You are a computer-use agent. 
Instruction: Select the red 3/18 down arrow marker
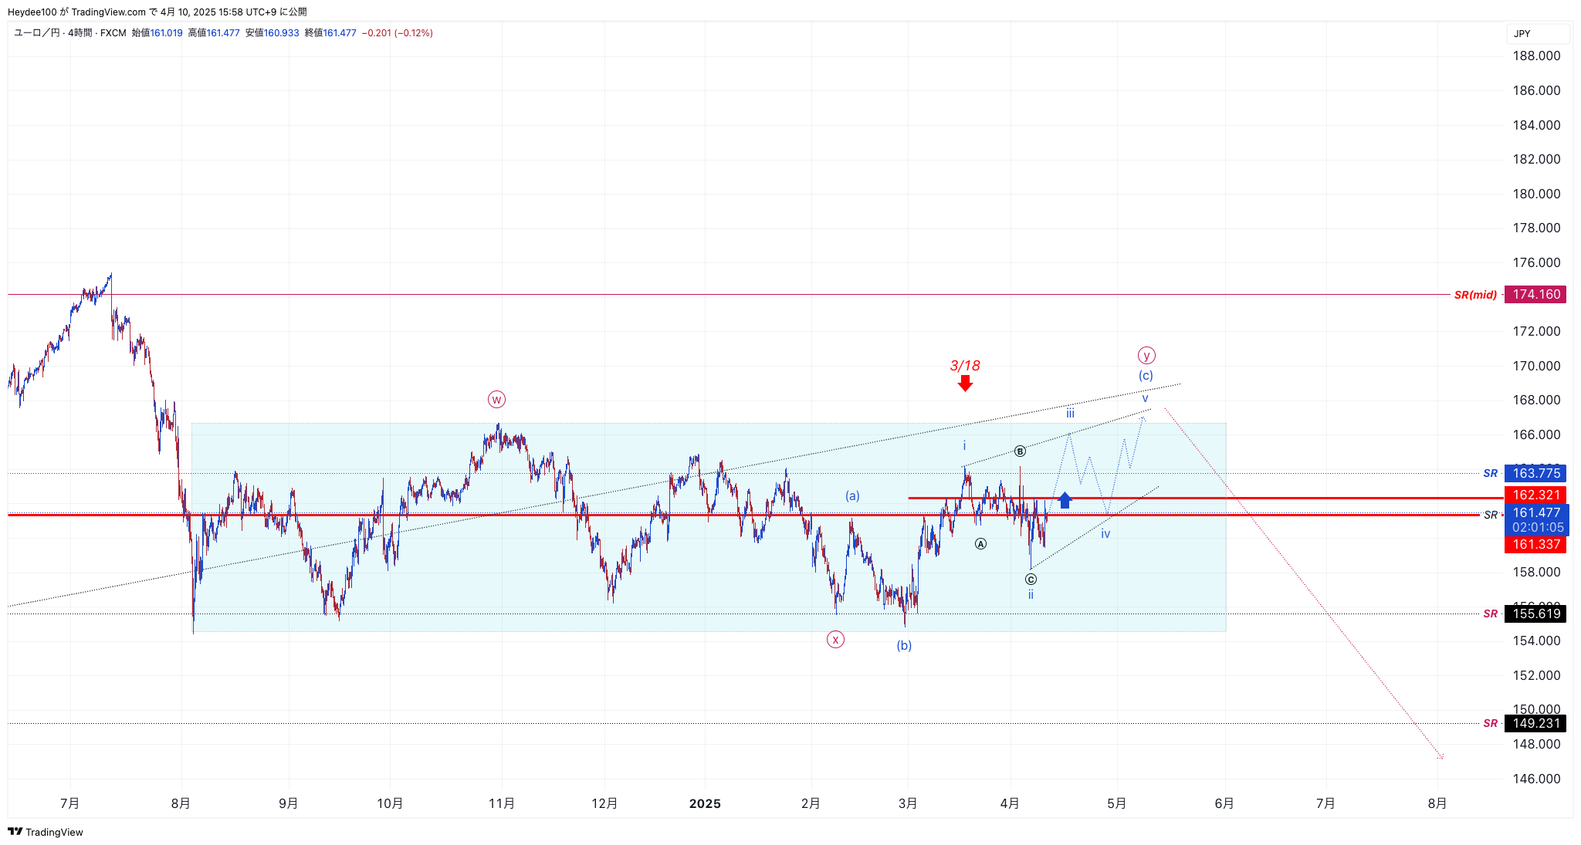click(x=965, y=382)
